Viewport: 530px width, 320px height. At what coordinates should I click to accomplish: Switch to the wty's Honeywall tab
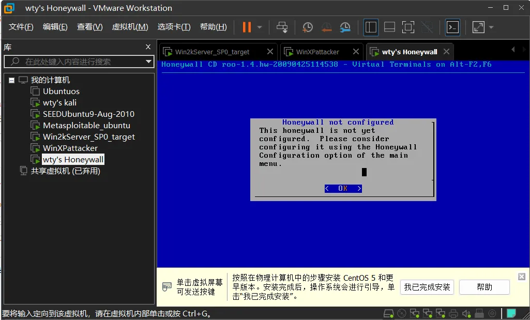tap(410, 52)
